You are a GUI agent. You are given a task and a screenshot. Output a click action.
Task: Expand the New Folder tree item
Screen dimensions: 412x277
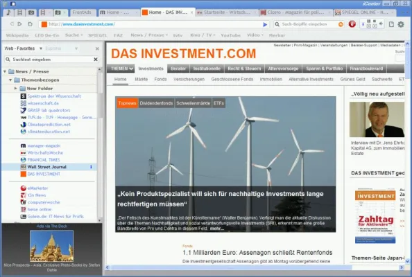pos(16,89)
